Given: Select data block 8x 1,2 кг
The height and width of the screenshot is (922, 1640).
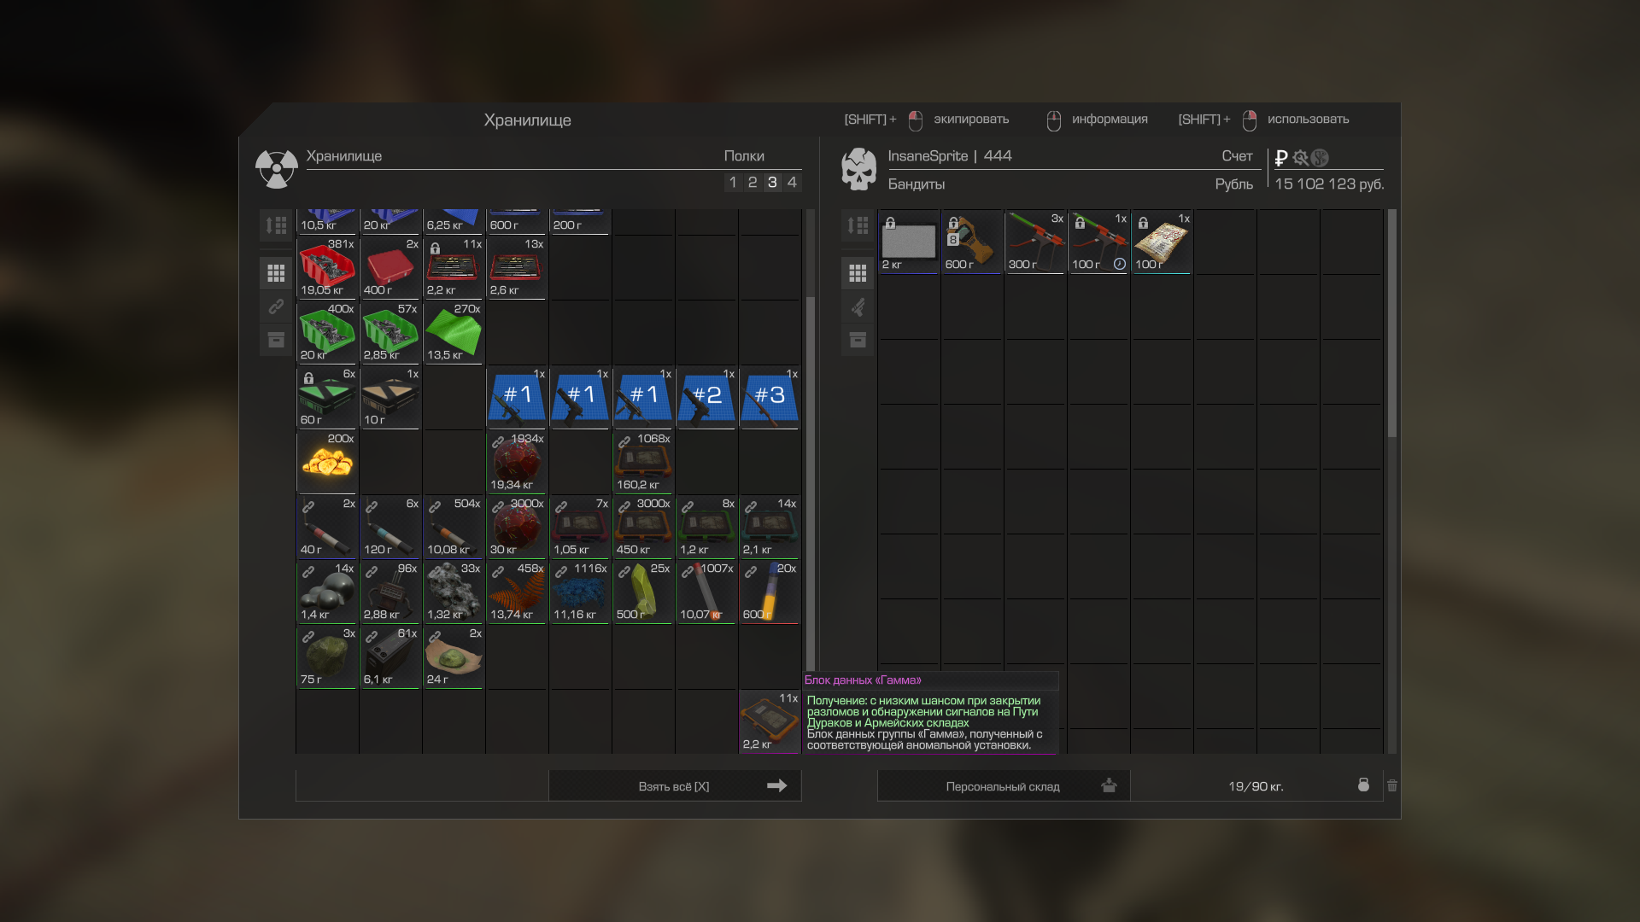Looking at the screenshot, I should point(706,527).
